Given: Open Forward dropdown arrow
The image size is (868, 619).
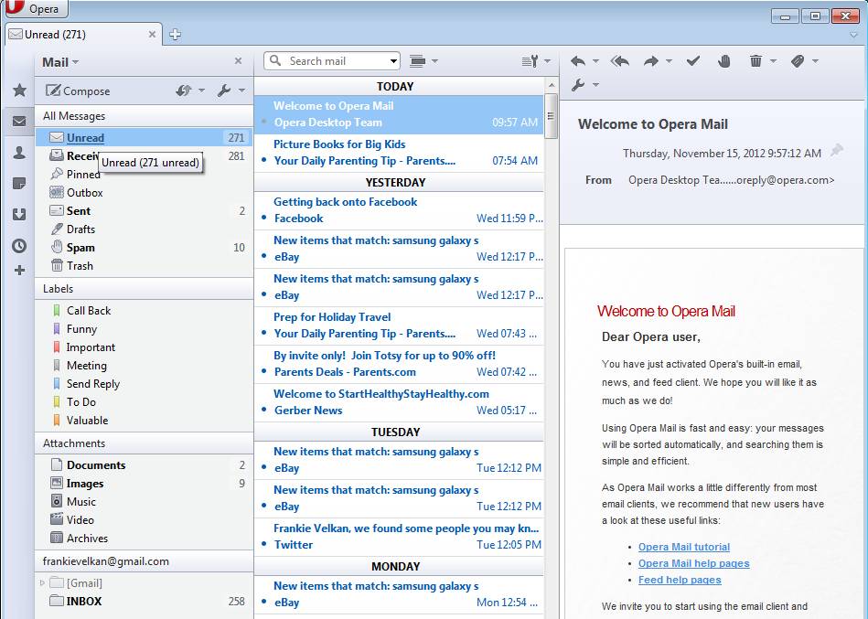Looking at the screenshot, I should tap(669, 61).
